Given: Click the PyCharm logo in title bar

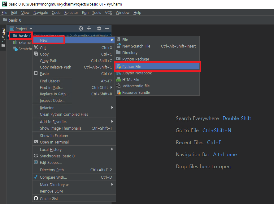Looking at the screenshot, I should 5,4.
